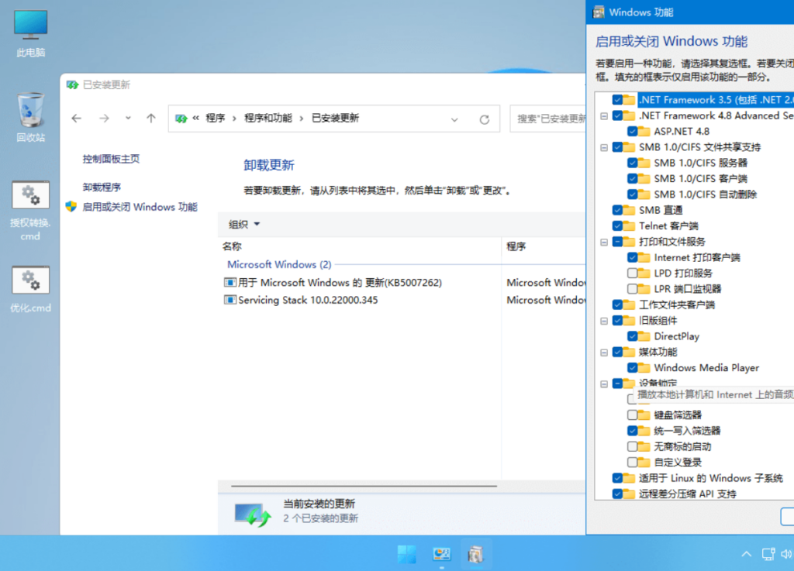Viewport: 794px width, 571px height.
Task: Collapse SMB 1.0/CIFS 文件共享支持 node
Action: click(604, 148)
